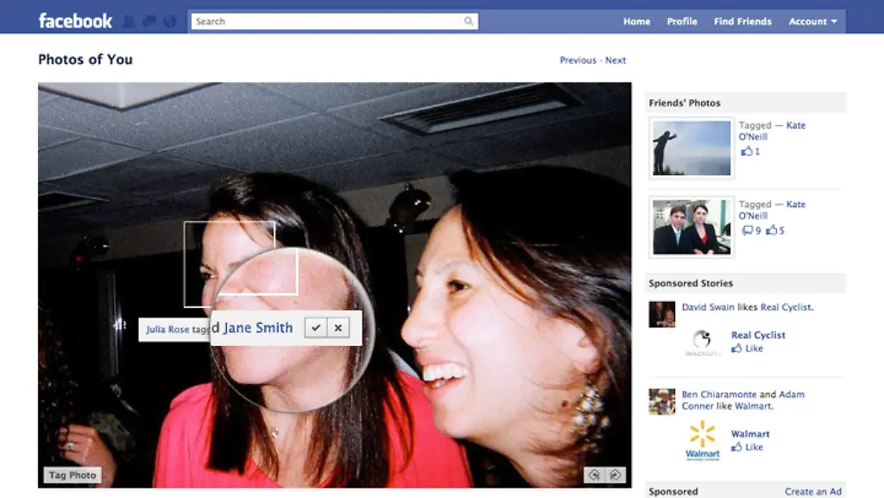Reject the Jane Smith tag with X
The image size is (884, 498).
pos(338,328)
